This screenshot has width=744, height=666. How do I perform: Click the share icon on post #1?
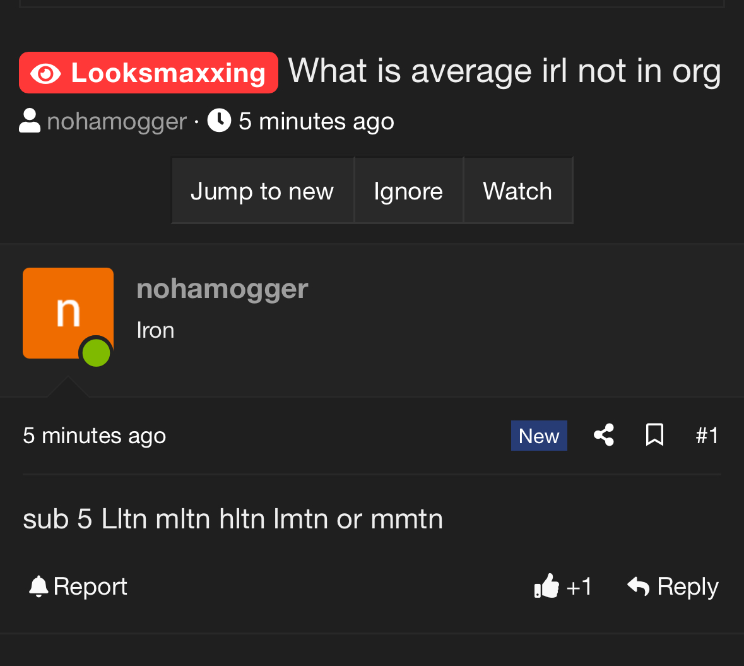tap(604, 435)
